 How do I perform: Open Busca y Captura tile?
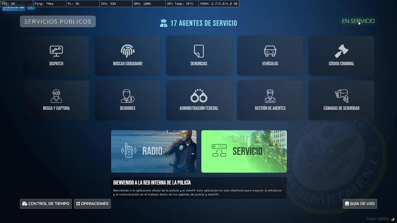tap(56, 100)
